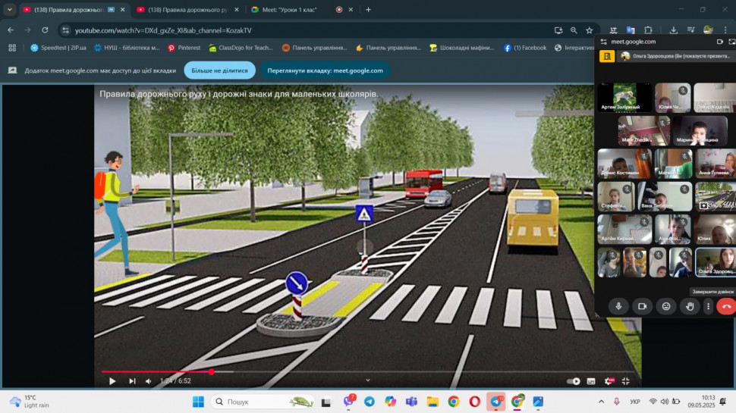This screenshot has height=413, width=736.
Task: Toggle camera in Meet mini window
Action: (642, 306)
